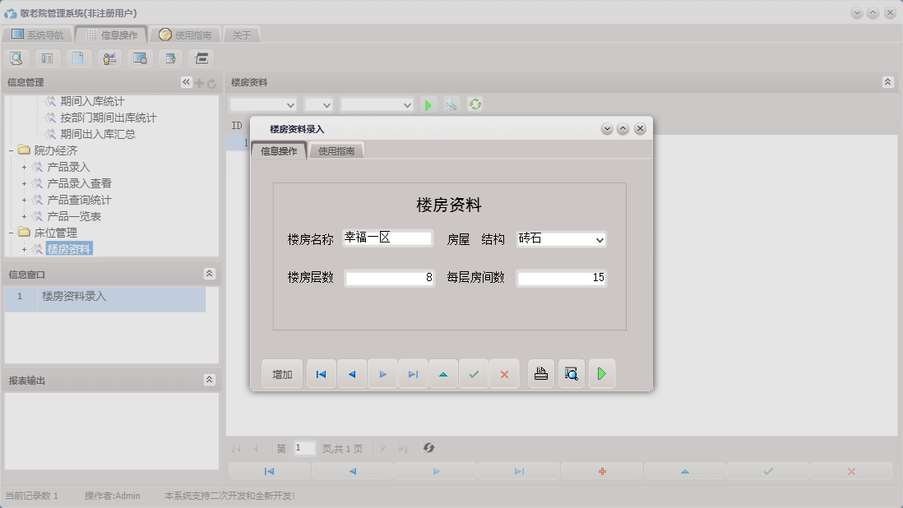Jump to the first record in the dialog
903x508 pixels.
pyautogui.click(x=321, y=373)
